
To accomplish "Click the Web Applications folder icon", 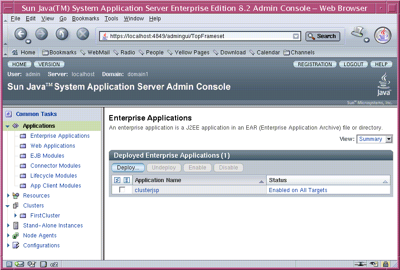I will (x=23, y=146).
